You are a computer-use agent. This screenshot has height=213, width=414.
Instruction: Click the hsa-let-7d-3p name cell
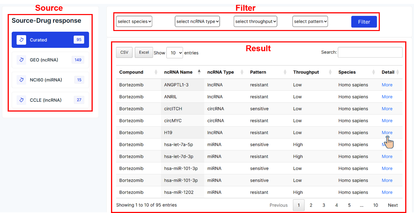pyautogui.click(x=183, y=157)
